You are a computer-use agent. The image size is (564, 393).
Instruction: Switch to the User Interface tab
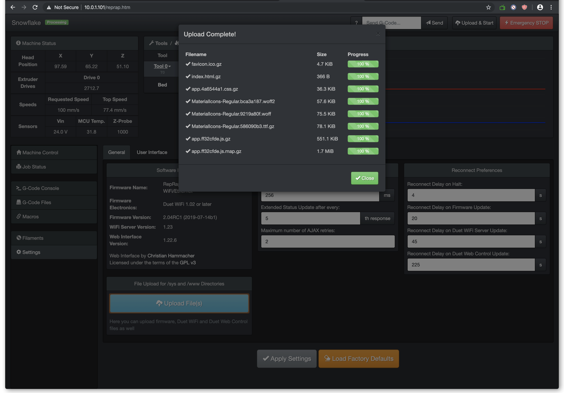click(x=152, y=152)
